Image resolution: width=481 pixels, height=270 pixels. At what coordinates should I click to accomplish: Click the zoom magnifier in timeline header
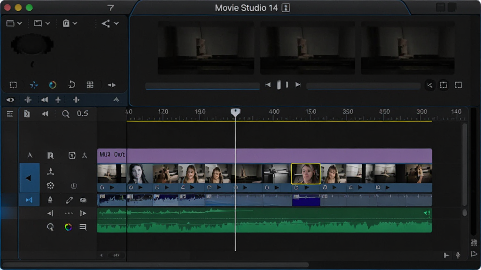click(x=65, y=114)
